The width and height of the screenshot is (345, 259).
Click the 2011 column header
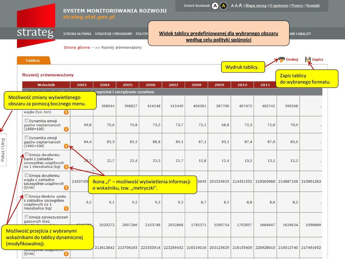tap(265, 85)
